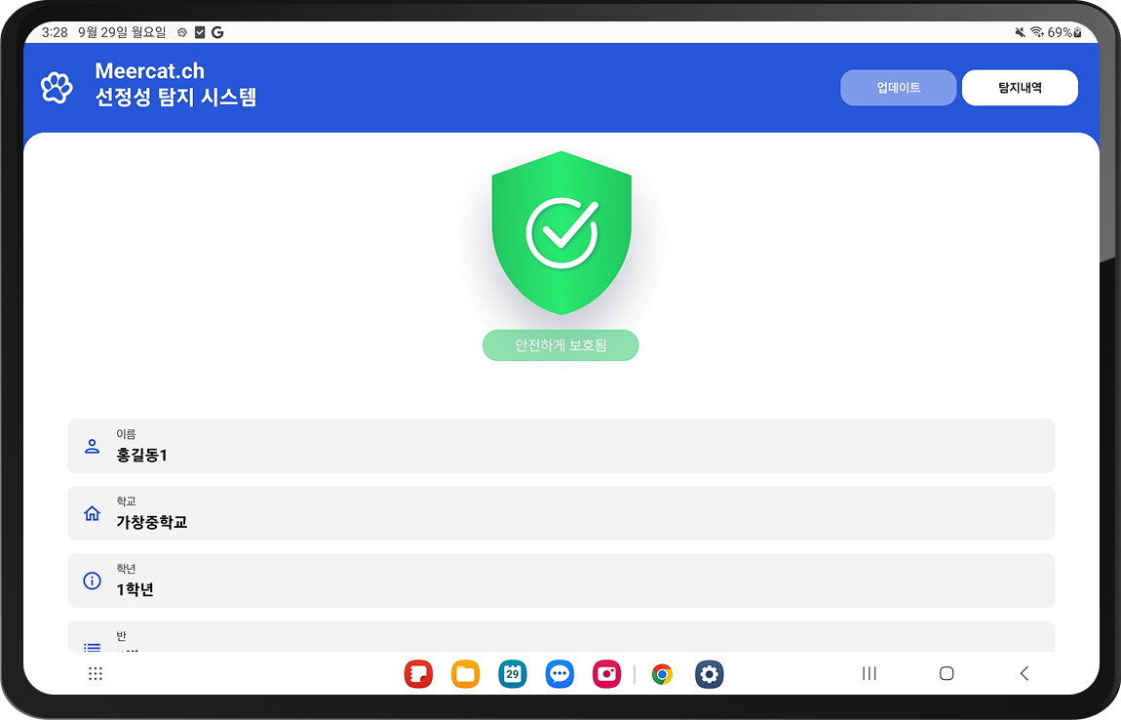The width and height of the screenshot is (1121, 720).
Task: Tap the house icon beside 학교
Action: 93,513
